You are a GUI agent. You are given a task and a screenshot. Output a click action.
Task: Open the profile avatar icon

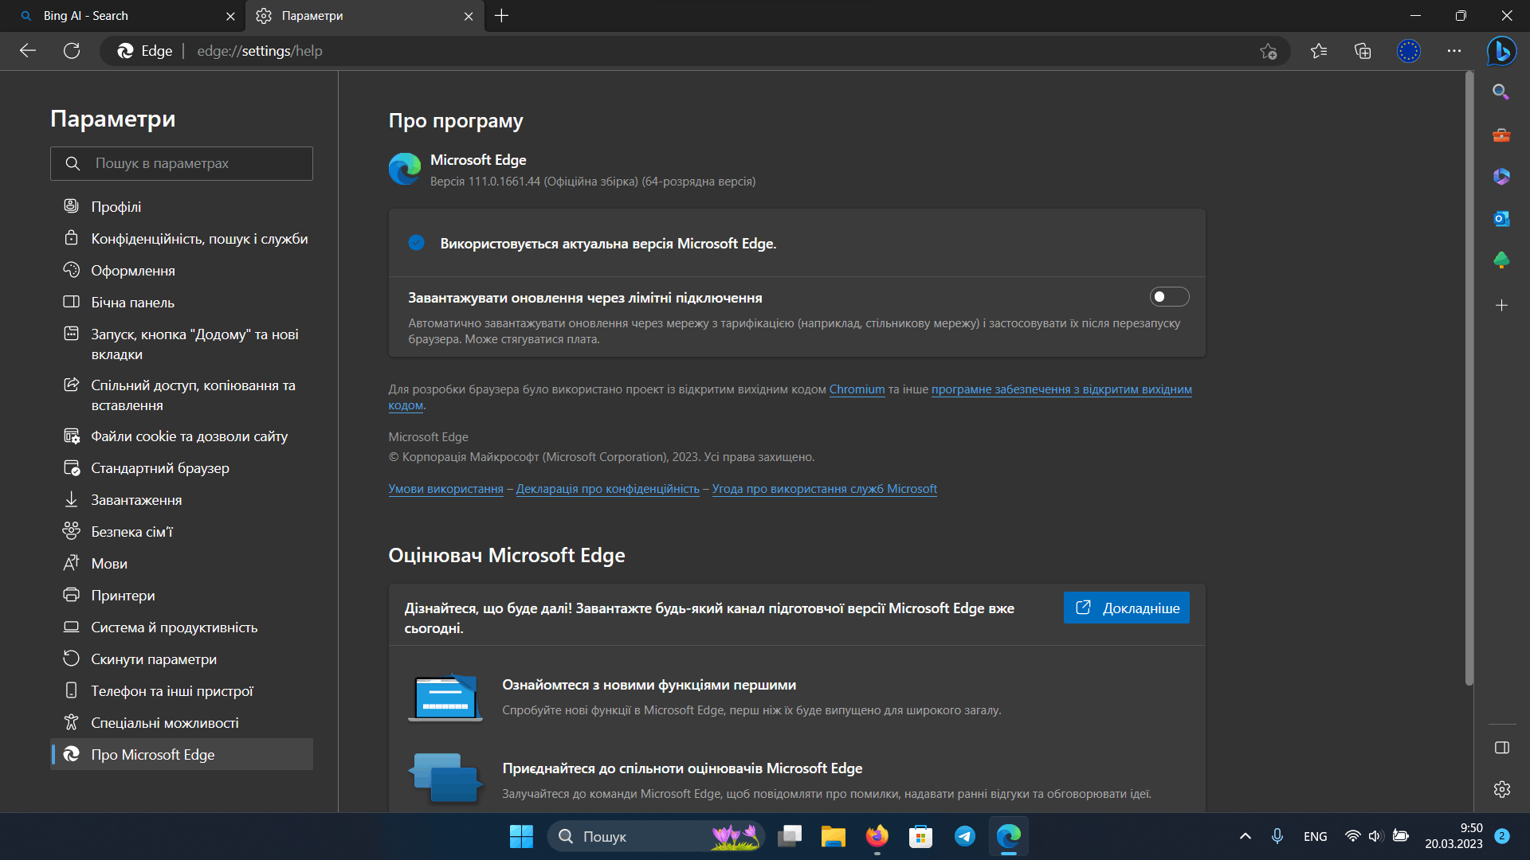1409,51
